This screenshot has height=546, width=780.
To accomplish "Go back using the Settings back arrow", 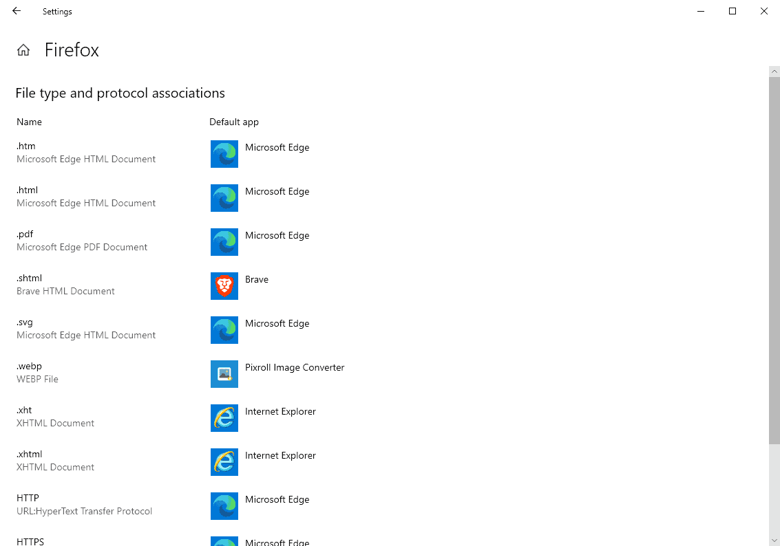I will pos(17,11).
